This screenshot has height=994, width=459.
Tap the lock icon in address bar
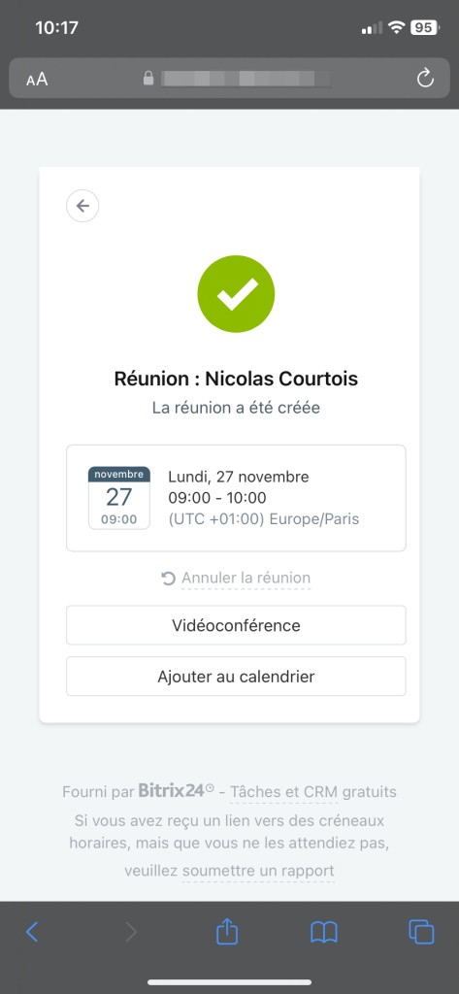(x=148, y=79)
